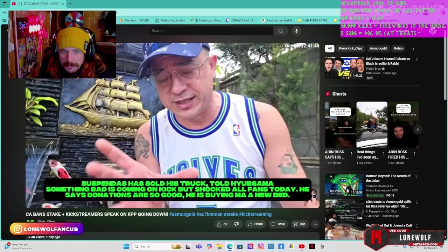This screenshot has width=448, height=252.
Task: Open Sal Vulcano Heated Debate thumbnail
Action: pyautogui.click(x=345, y=68)
